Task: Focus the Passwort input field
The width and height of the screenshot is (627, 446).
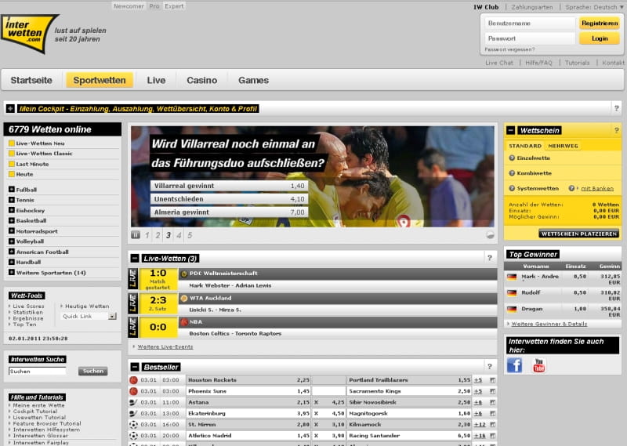Action: tap(530, 38)
